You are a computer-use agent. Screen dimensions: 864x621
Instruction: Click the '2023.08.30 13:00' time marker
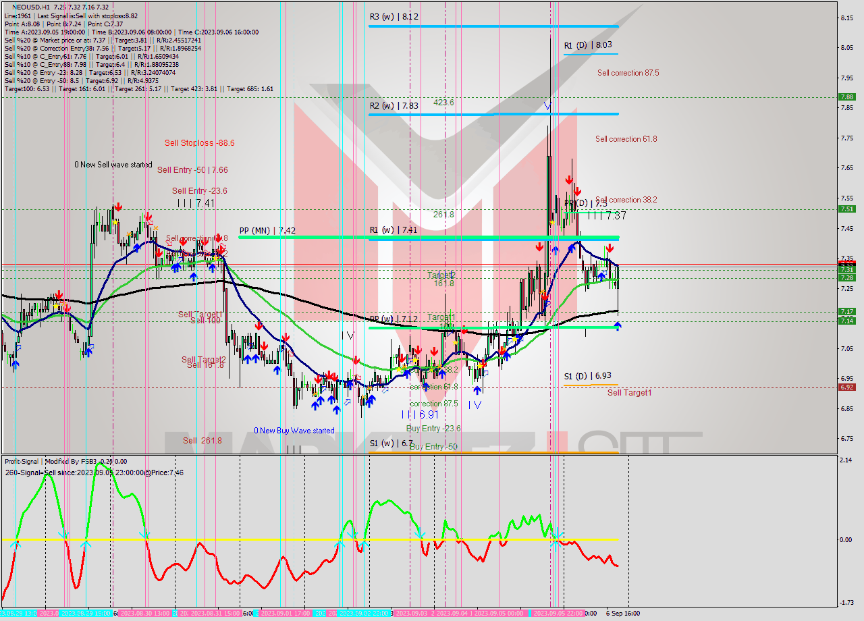tap(146, 614)
